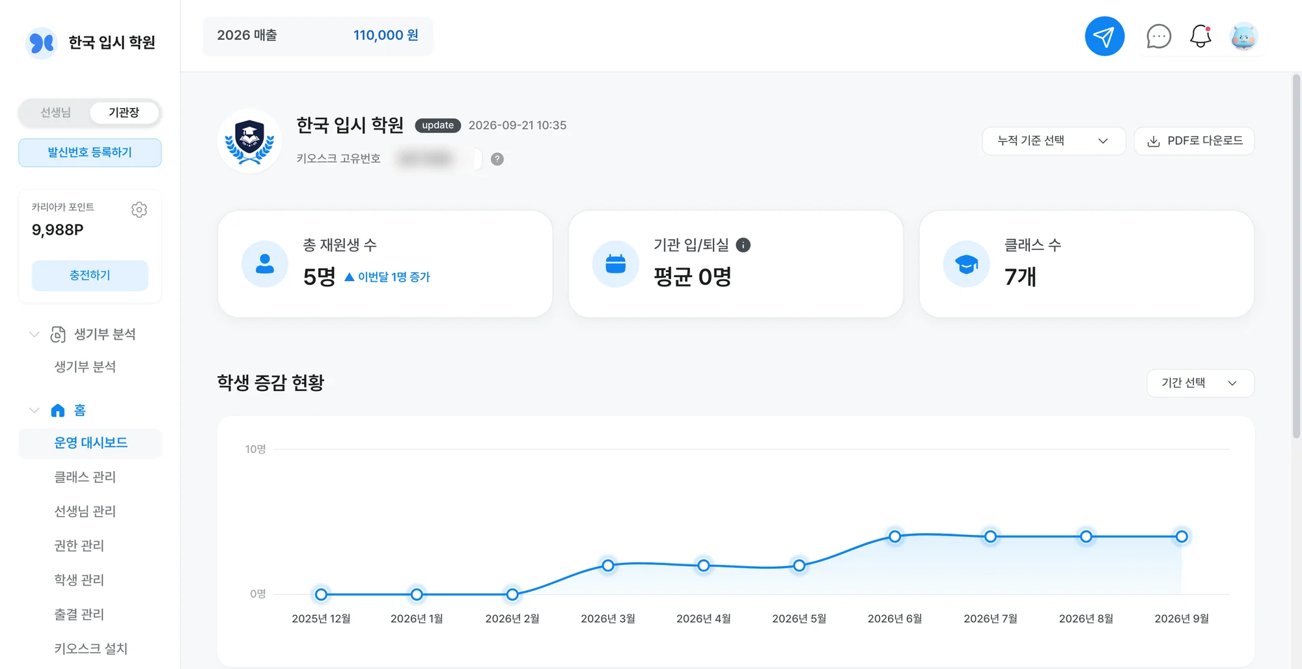Click the 2026년 8월 chart data point
Viewport: 1302px width, 669px height.
point(1086,537)
